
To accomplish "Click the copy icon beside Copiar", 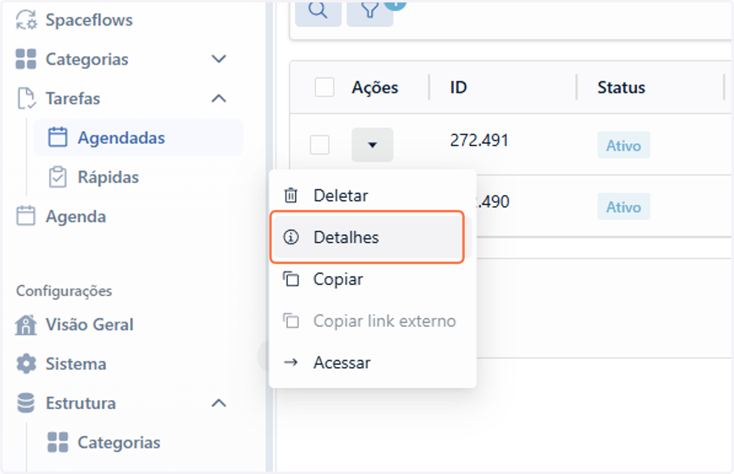I will (291, 280).
